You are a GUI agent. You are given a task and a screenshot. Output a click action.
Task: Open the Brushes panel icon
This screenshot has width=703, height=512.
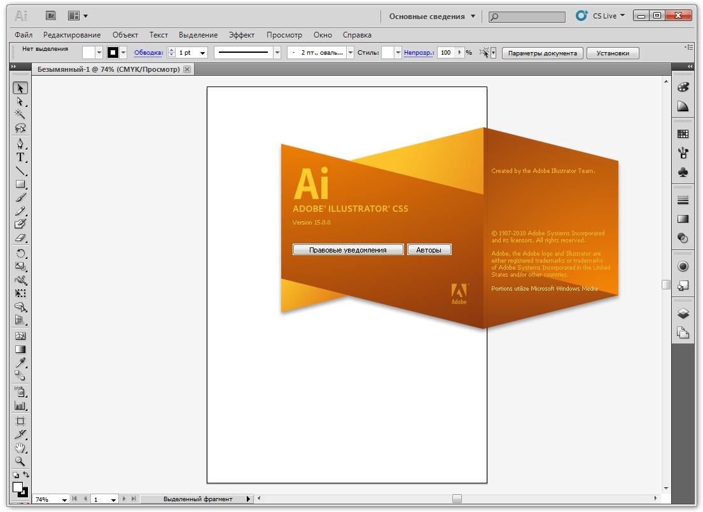(683, 153)
